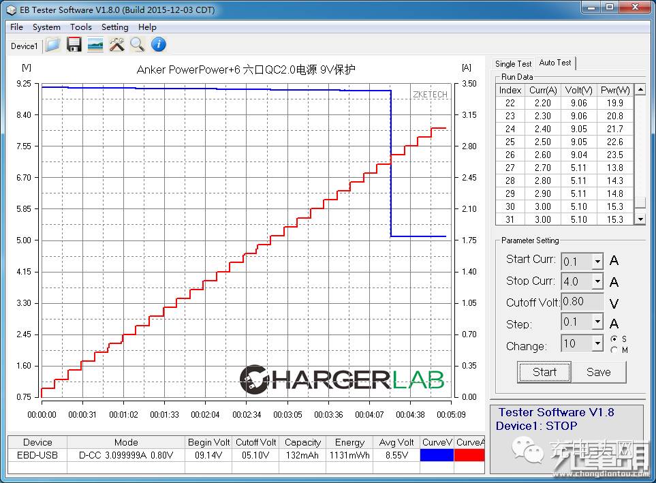Expand the Change dropdown
The height and width of the screenshot is (483, 656).
tap(598, 343)
